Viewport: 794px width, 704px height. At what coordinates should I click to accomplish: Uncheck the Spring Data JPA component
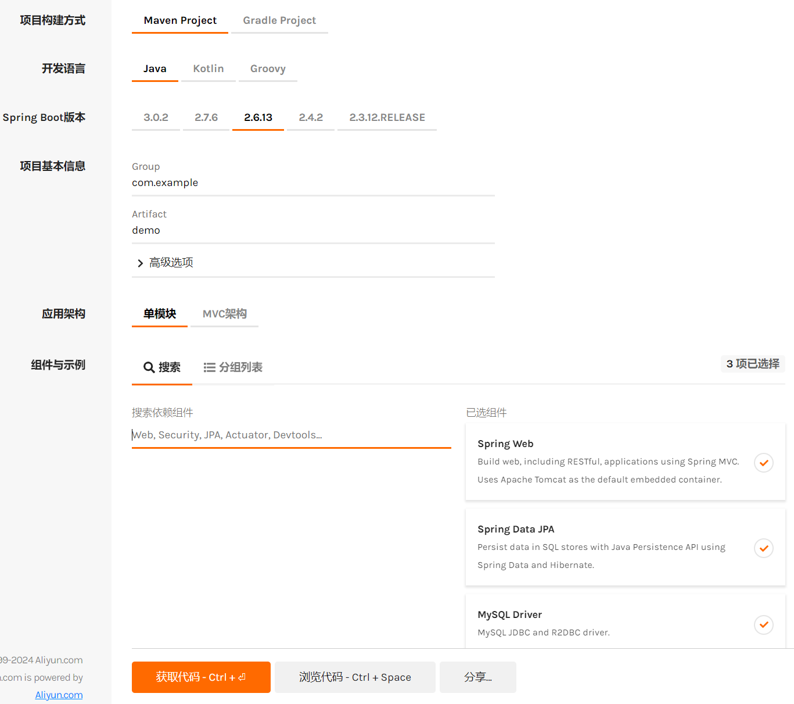point(763,548)
